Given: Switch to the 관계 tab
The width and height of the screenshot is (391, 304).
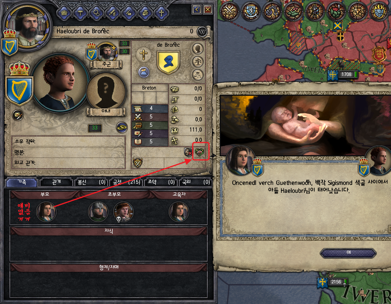Looking at the screenshot, I should [x=56, y=182].
